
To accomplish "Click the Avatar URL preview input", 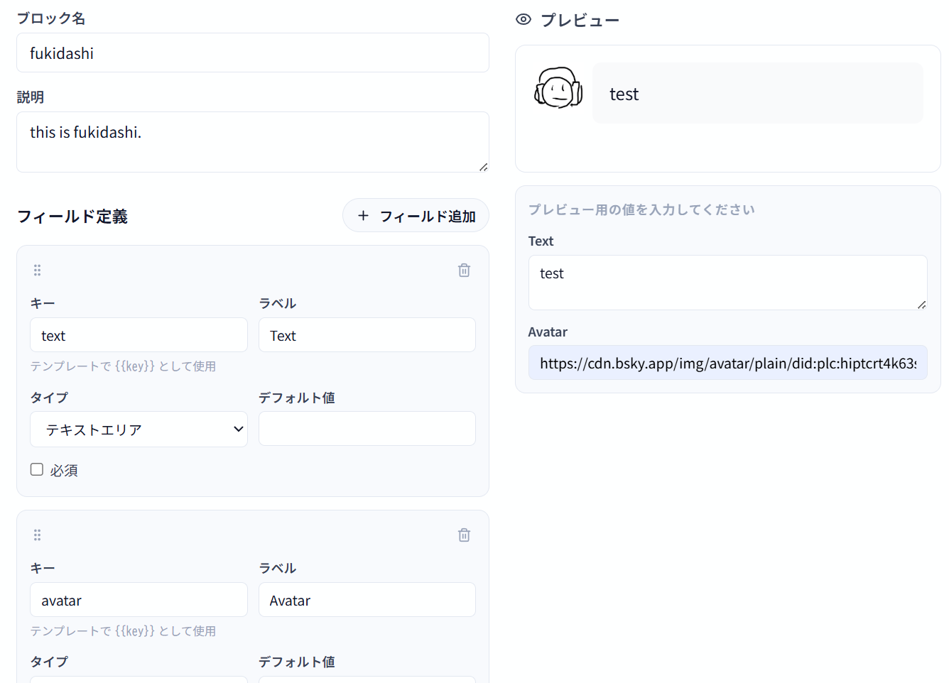I will (x=727, y=363).
